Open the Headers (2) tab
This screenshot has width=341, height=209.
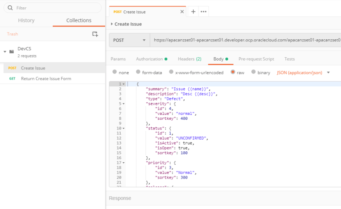point(189,59)
